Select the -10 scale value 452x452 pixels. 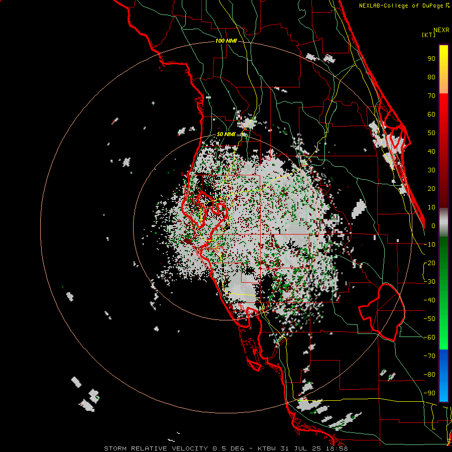pos(429,245)
